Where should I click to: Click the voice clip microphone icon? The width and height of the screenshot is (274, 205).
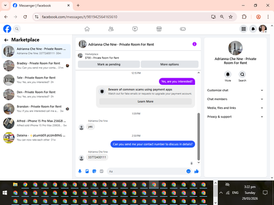pos(80,171)
